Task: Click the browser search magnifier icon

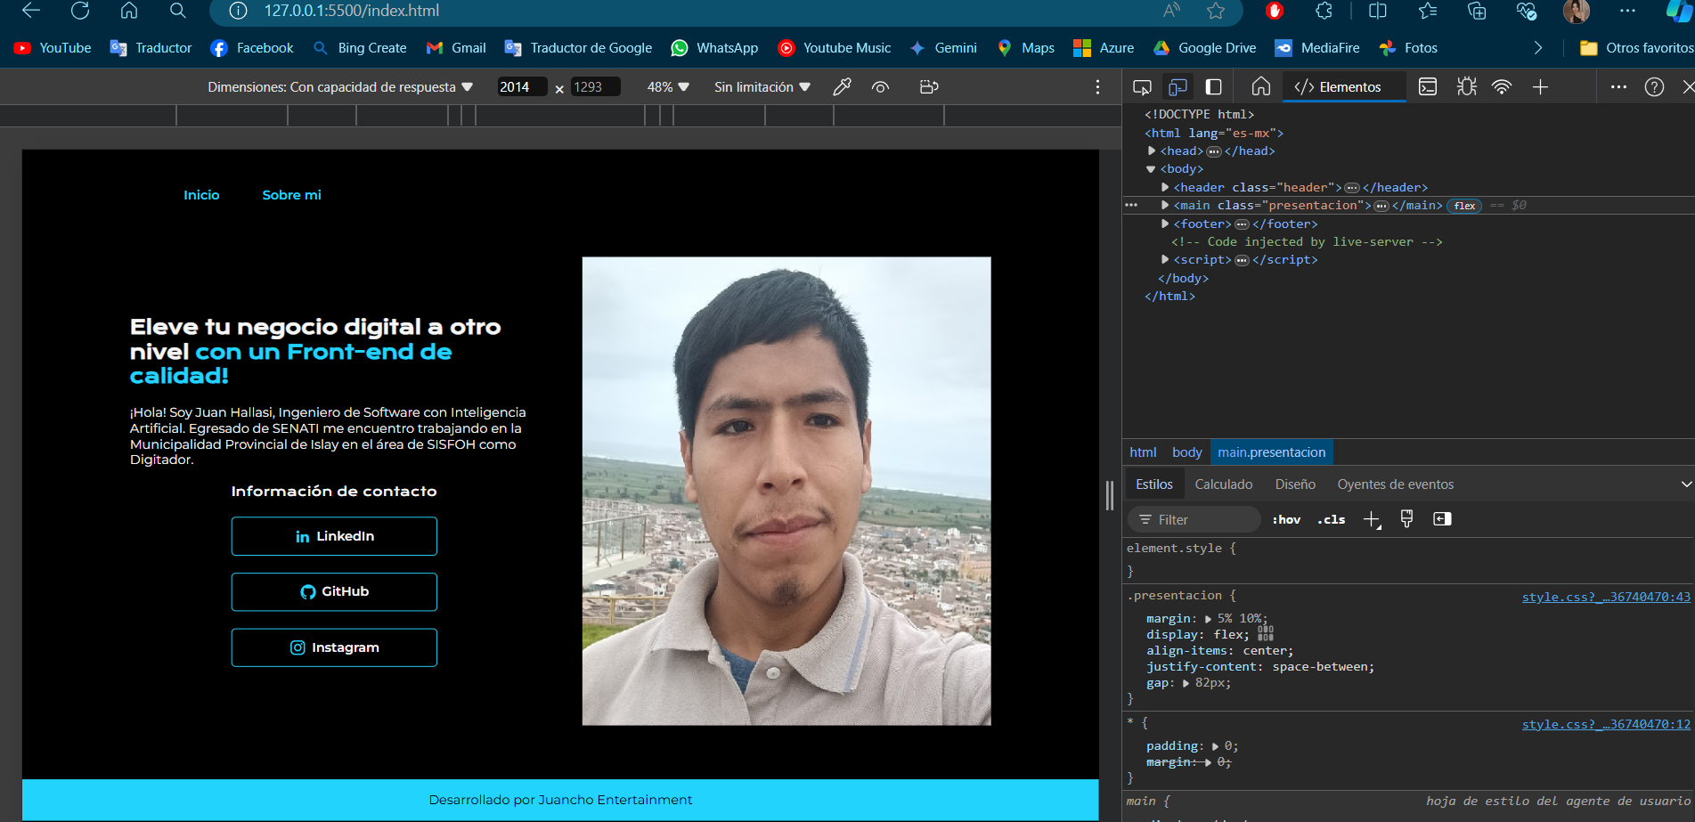Action: point(178,11)
